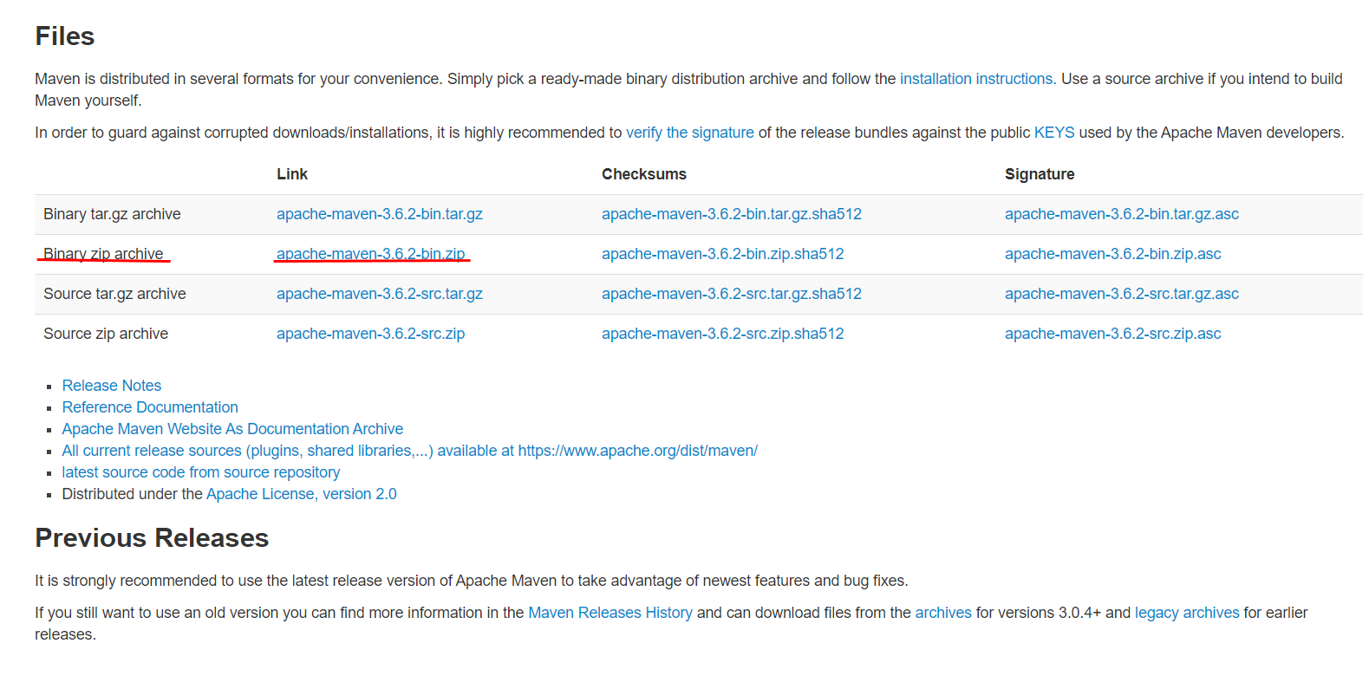Open apache-maven-3.6.2-bin.zip.asc signature
1369x689 pixels.
pos(1113,254)
